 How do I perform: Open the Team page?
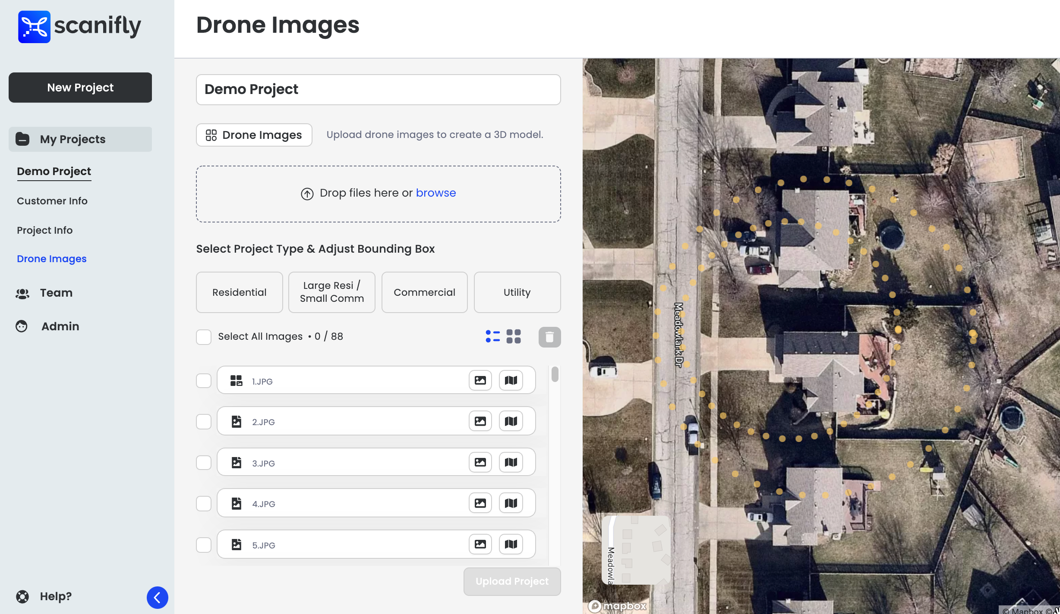coord(56,293)
